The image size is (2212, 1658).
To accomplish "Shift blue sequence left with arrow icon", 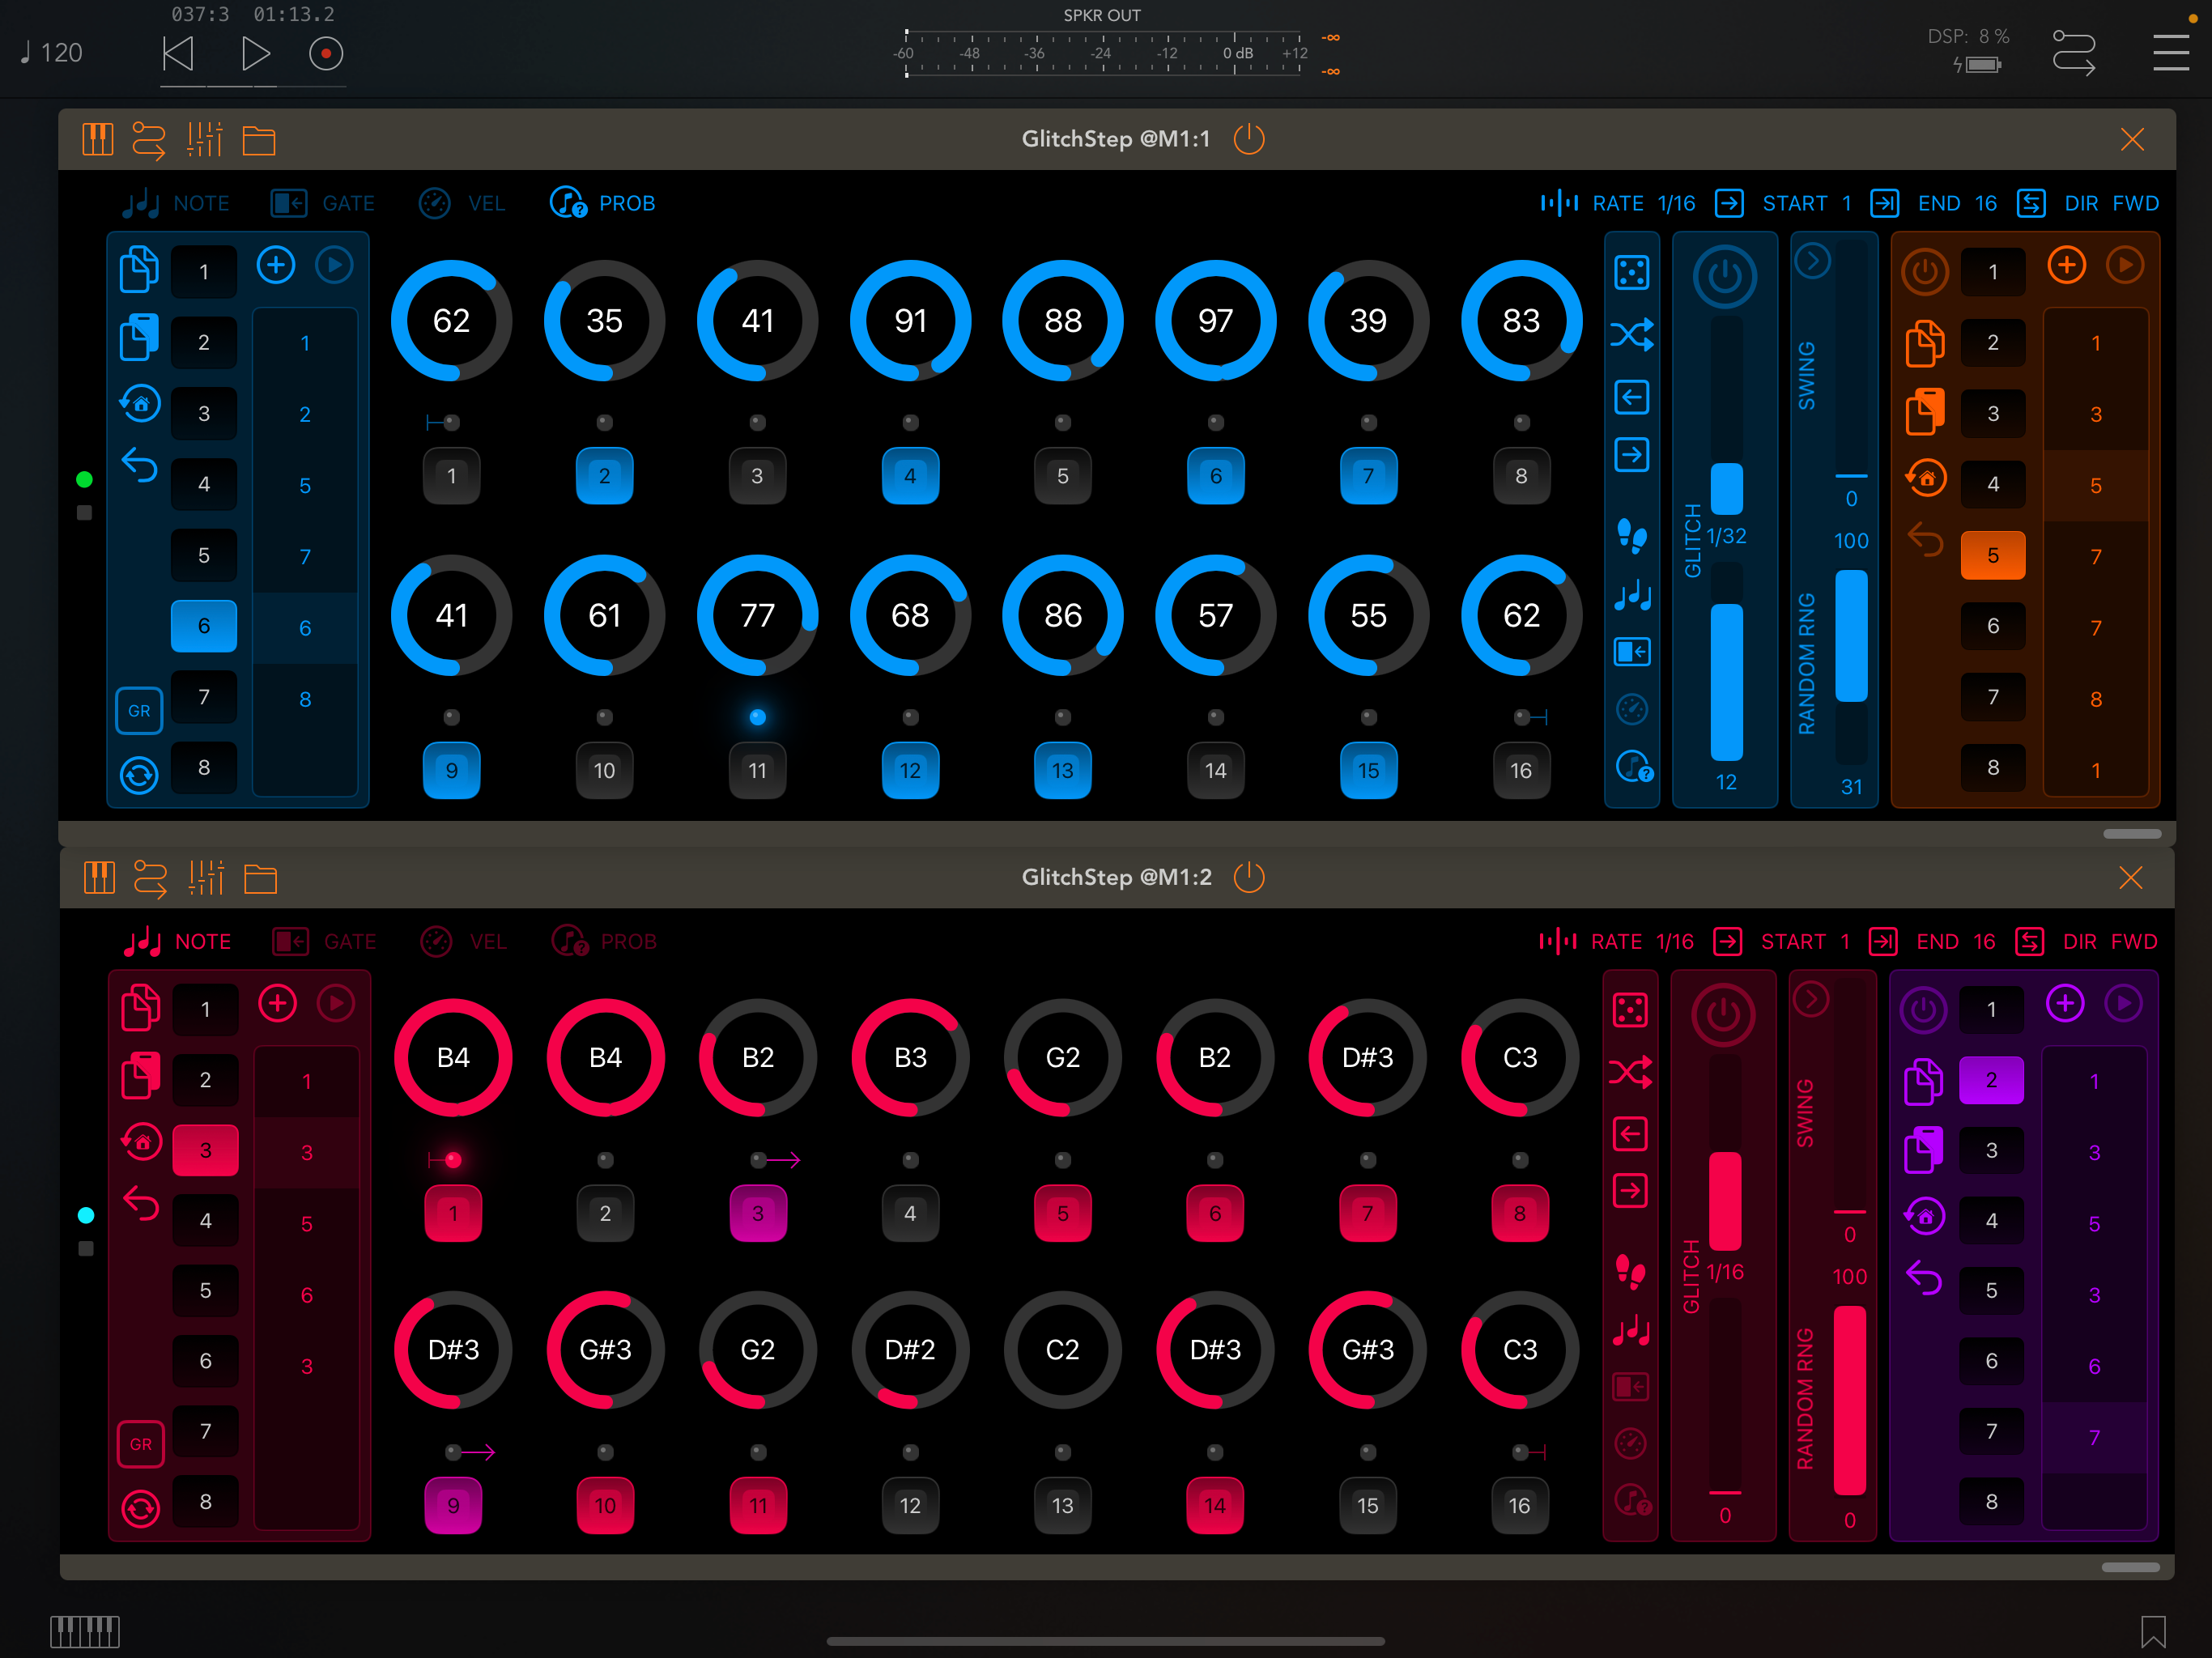I will (1631, 397).
